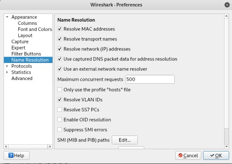Open SMI paths Edit button
This screenshot has height=164, width=232.
(x=125, y=140)
